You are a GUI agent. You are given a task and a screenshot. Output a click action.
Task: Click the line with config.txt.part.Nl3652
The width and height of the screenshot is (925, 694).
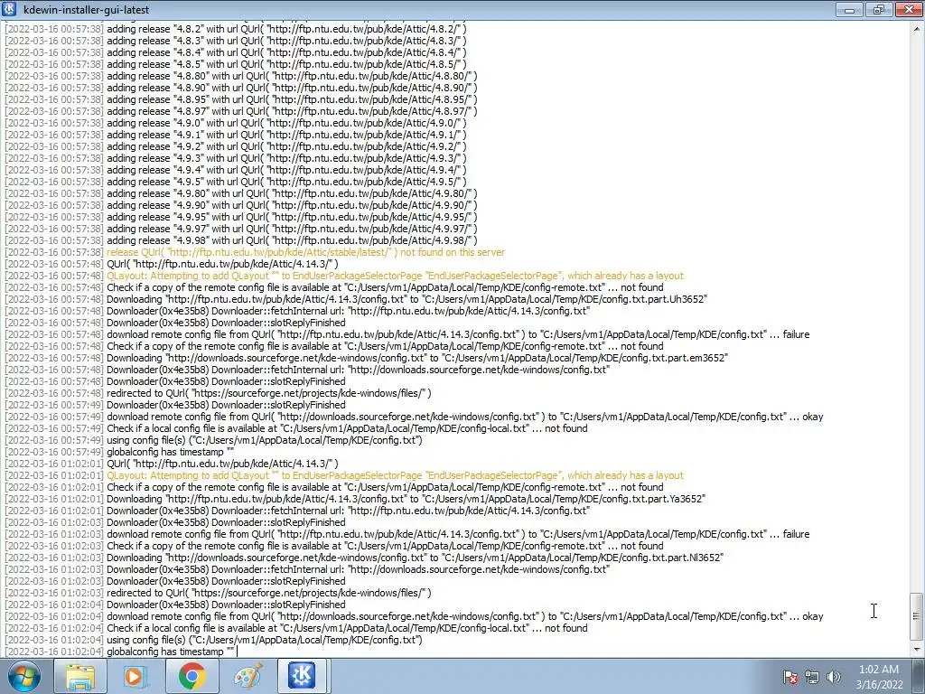tap(364, 558)
